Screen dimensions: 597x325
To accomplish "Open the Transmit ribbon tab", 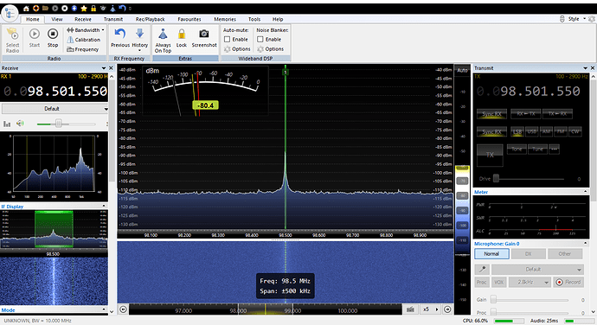I will click(x=113, y=19).
